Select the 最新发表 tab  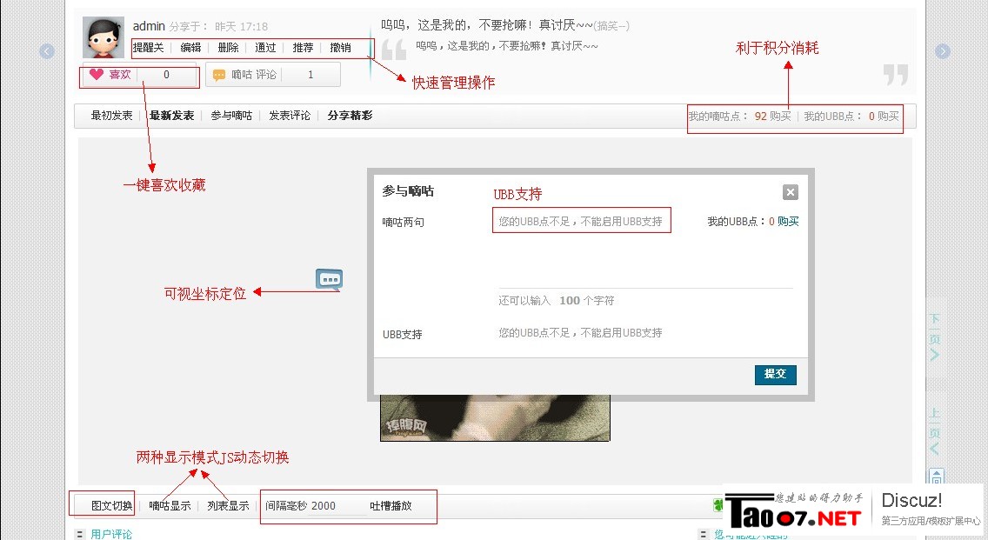(171, 116)
